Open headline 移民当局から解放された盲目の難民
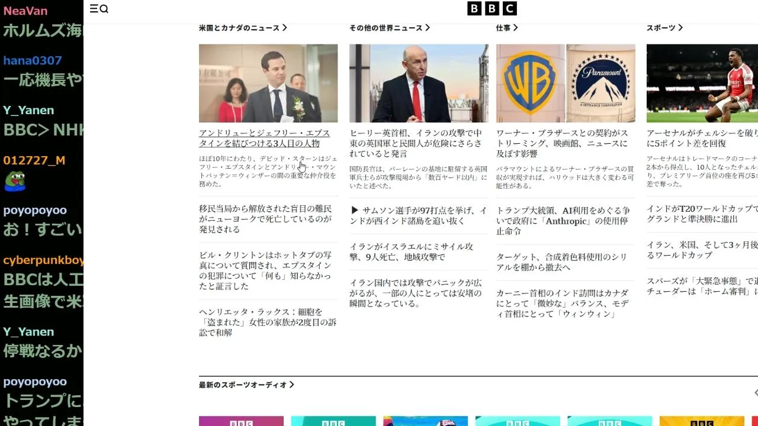 265,219
